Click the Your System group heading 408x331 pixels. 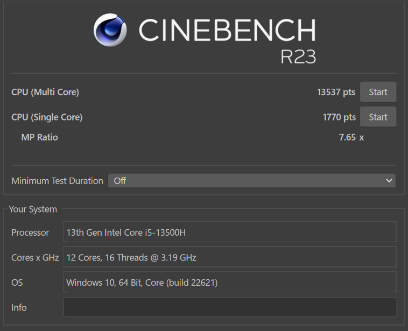click(x=33, y=209)
